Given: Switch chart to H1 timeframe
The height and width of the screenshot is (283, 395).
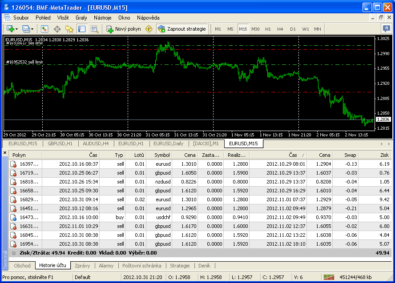Looking at the screenshot, I should [x=268, y=29].
